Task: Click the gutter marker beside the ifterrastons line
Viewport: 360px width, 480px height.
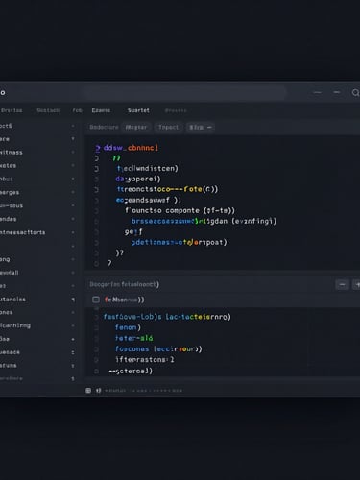Action: click(x=96, y=360)
